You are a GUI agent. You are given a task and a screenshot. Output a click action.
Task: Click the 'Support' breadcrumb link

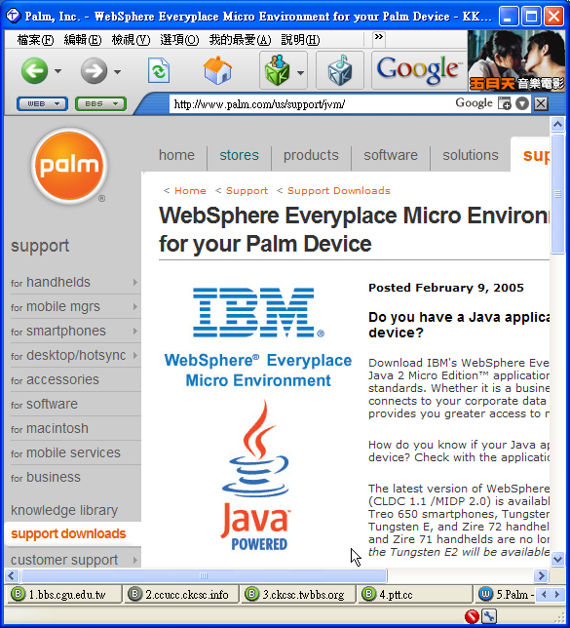click(x=247, y=191)
